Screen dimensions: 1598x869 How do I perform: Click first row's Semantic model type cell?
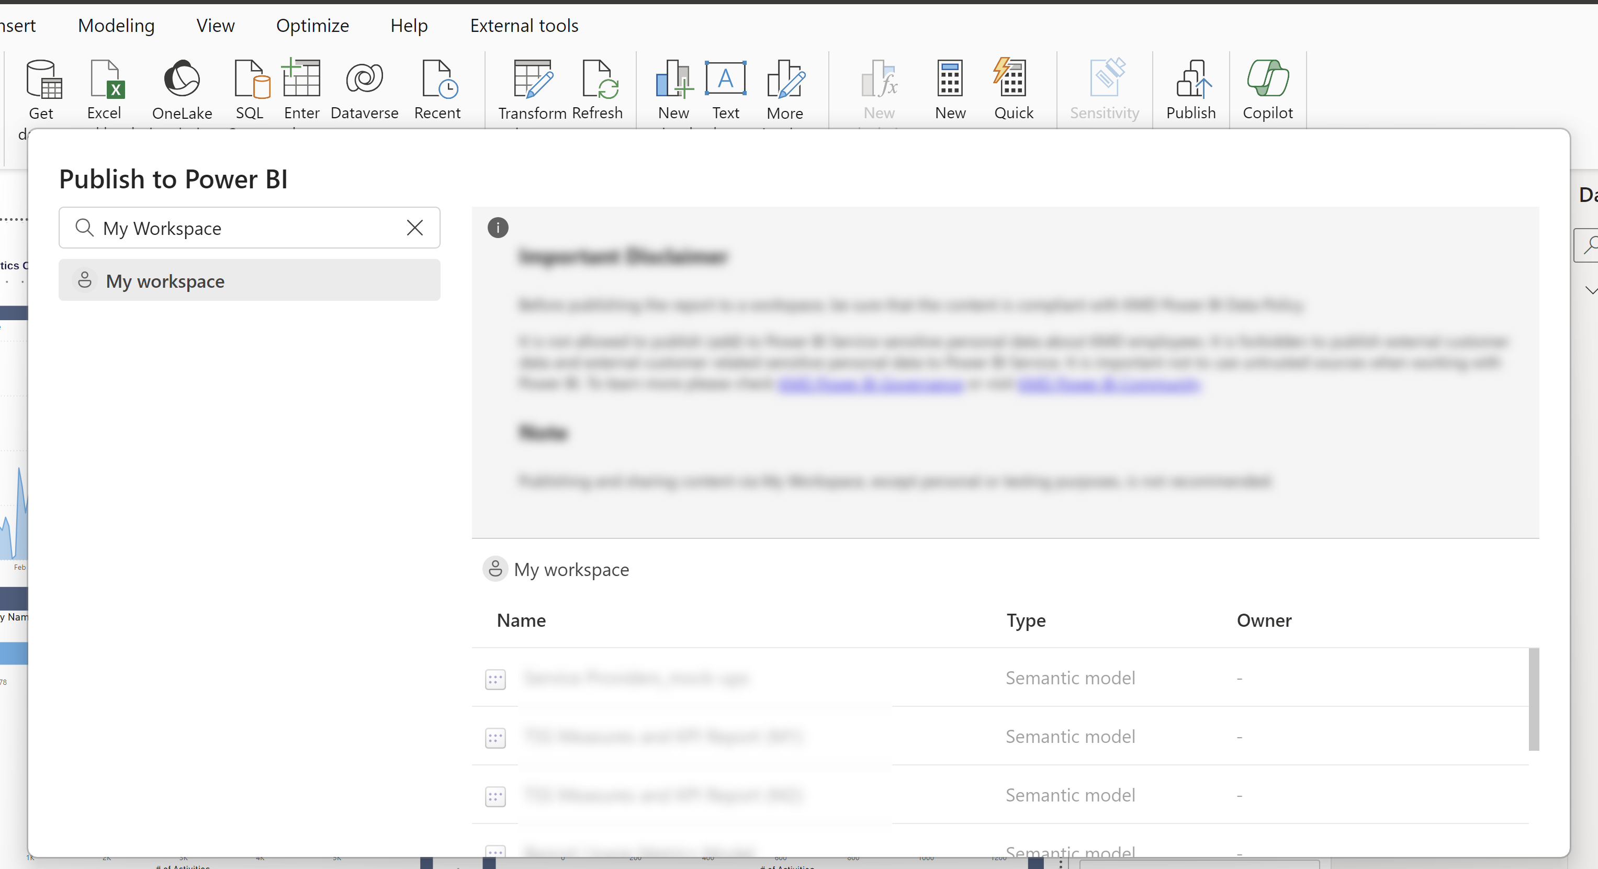click(x=1070, y=678)
